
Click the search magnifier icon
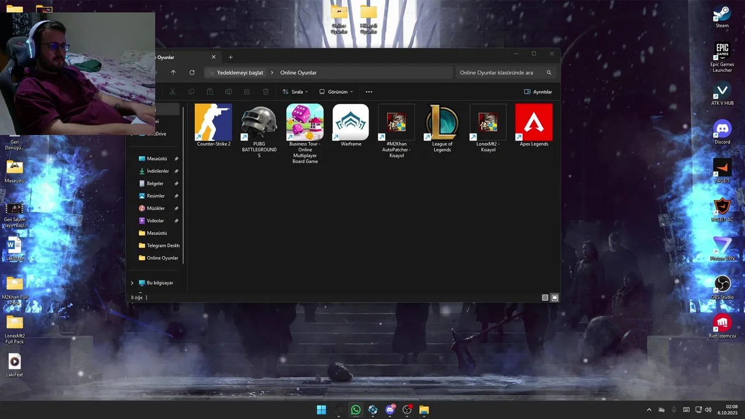[x=549, y=73]
